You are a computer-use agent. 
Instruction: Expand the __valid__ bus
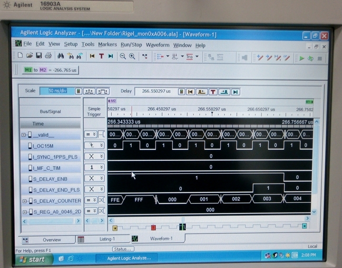tap(24, 135)
